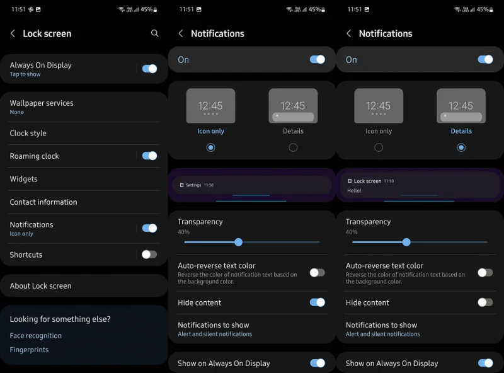Open Wallpaper services setting
This screenshot has height=373, width=504.
[x=84, y=107]
